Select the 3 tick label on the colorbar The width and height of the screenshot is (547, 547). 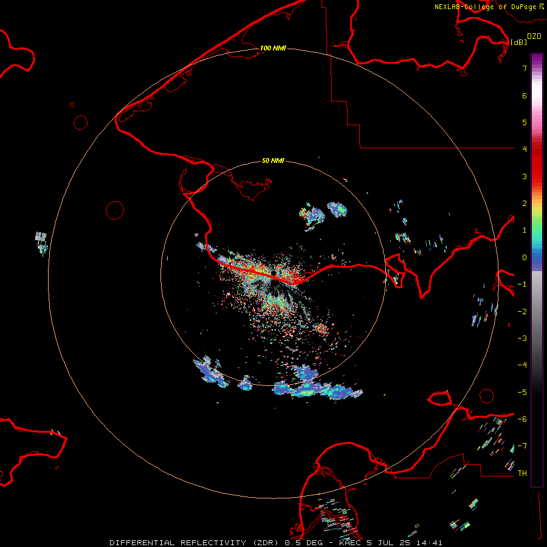point(525,176)
